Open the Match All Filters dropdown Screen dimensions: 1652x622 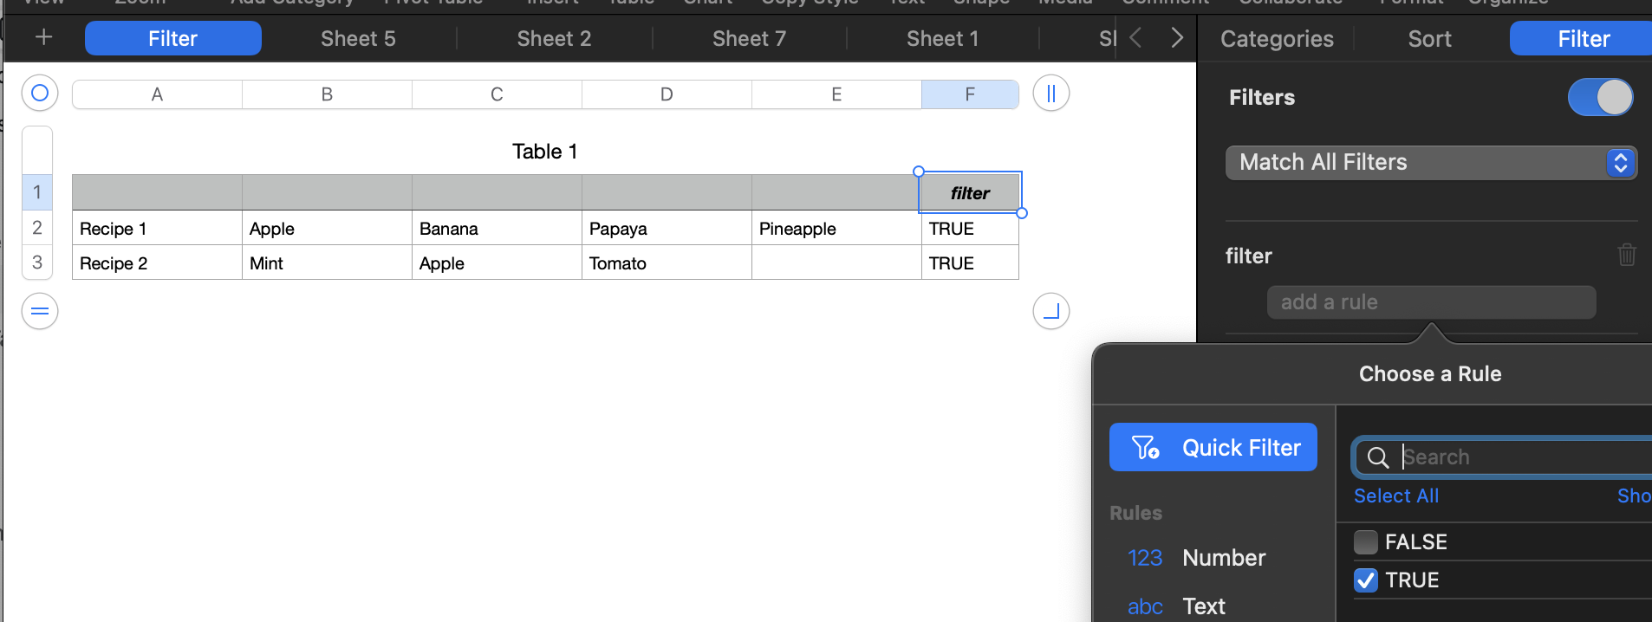pyautogui.click(x=1430, y=163)
